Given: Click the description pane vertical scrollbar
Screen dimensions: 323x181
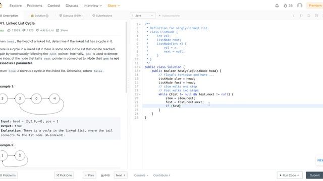Looking at the screenshot, I should tap(126, 57).
